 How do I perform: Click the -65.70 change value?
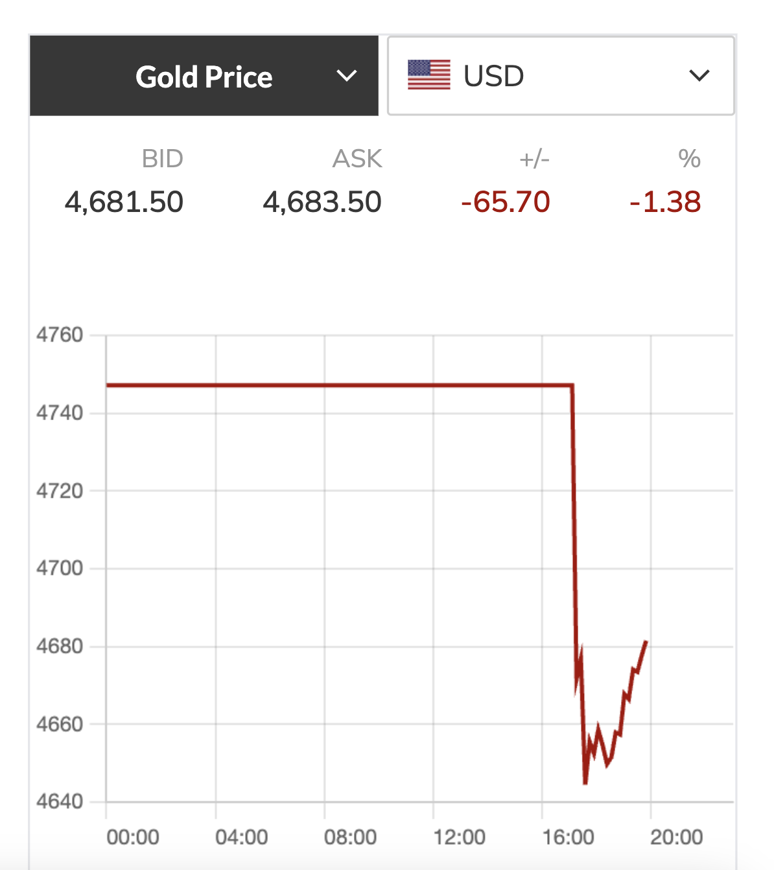coord(506,202)
